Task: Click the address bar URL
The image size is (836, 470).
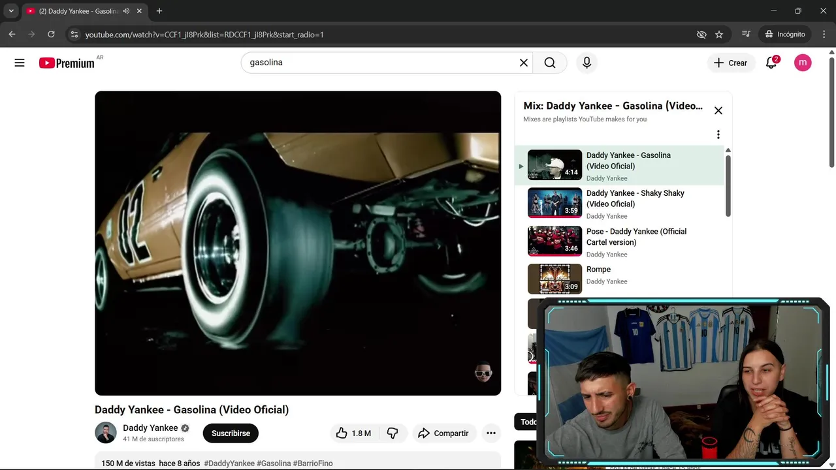Action: point(204,35)
